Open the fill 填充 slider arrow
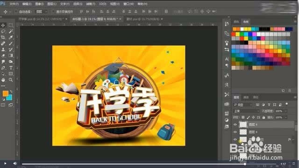 [x=286, y=118]
